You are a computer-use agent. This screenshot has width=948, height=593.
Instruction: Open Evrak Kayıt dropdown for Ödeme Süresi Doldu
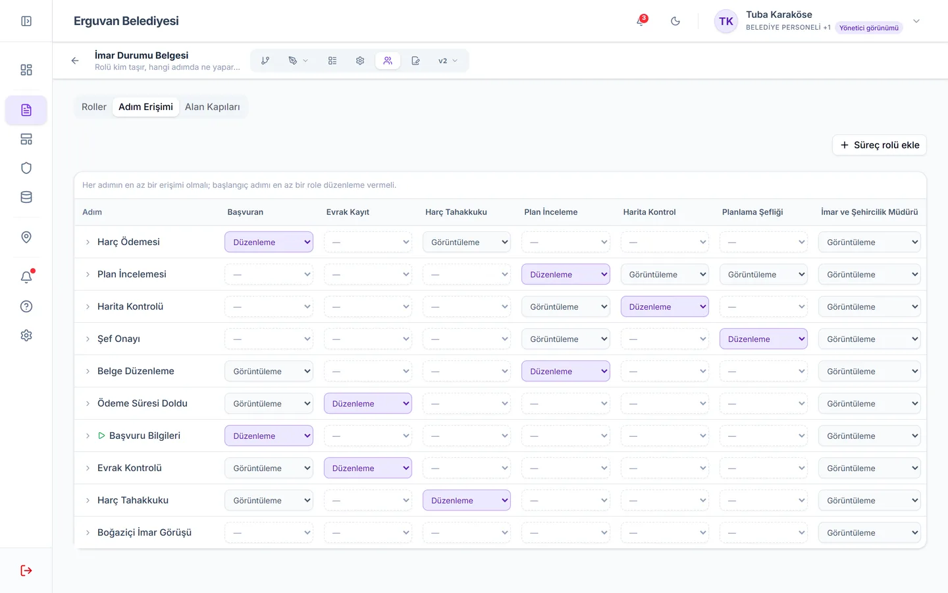click(x=368, y=403)
